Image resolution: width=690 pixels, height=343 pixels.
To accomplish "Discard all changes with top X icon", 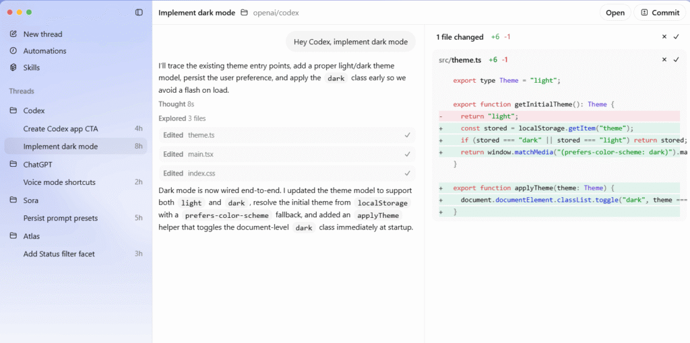I will click(664, 37).
